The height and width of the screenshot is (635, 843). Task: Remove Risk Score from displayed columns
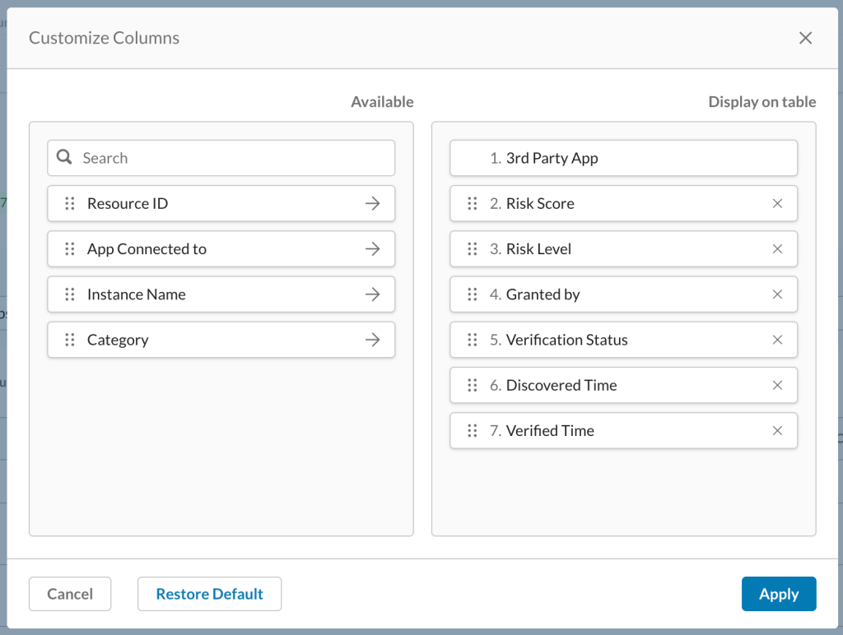click(777, 204)
